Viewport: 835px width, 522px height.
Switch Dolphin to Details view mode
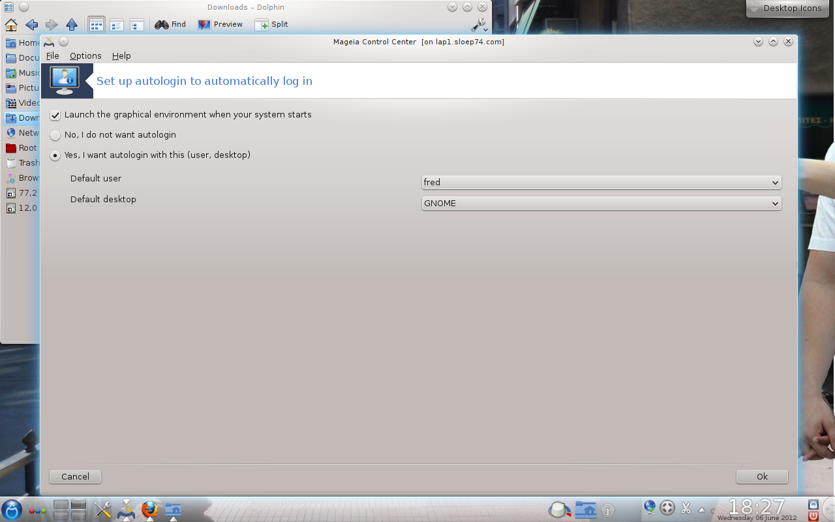point(117,25)
